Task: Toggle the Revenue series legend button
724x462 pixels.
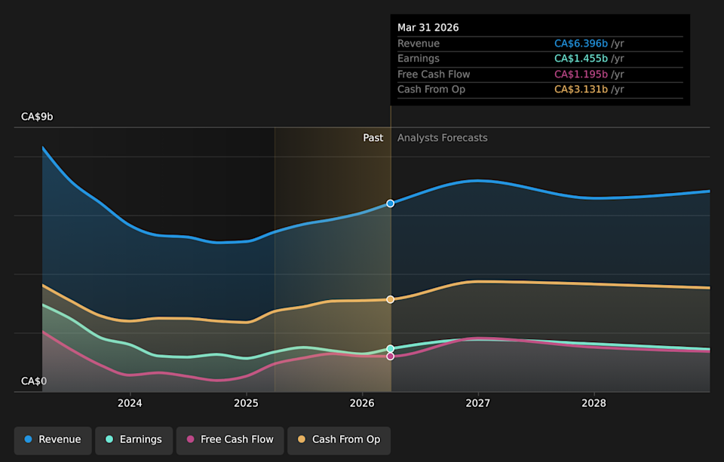Action: coord(53,440)
